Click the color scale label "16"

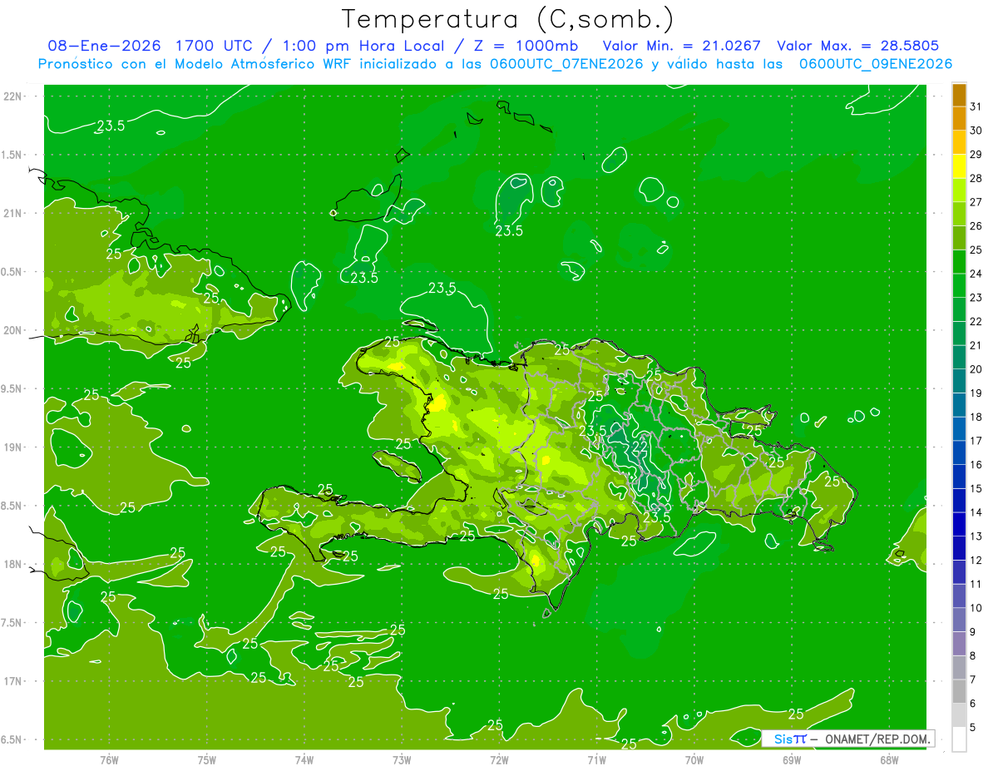click(x=976, y=465)
